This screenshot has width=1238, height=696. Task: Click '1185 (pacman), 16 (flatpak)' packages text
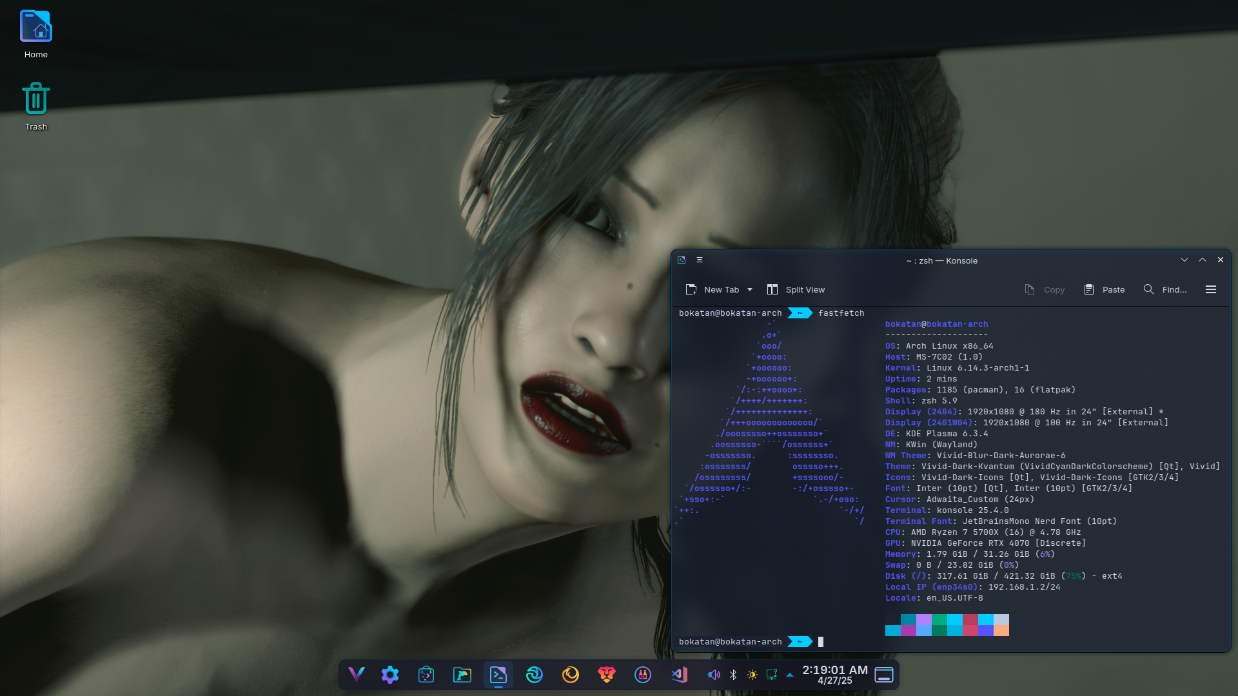click(x=1006, y=390)
